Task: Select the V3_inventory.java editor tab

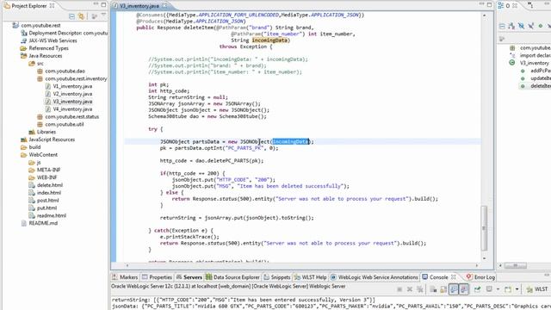Action: 139,6
